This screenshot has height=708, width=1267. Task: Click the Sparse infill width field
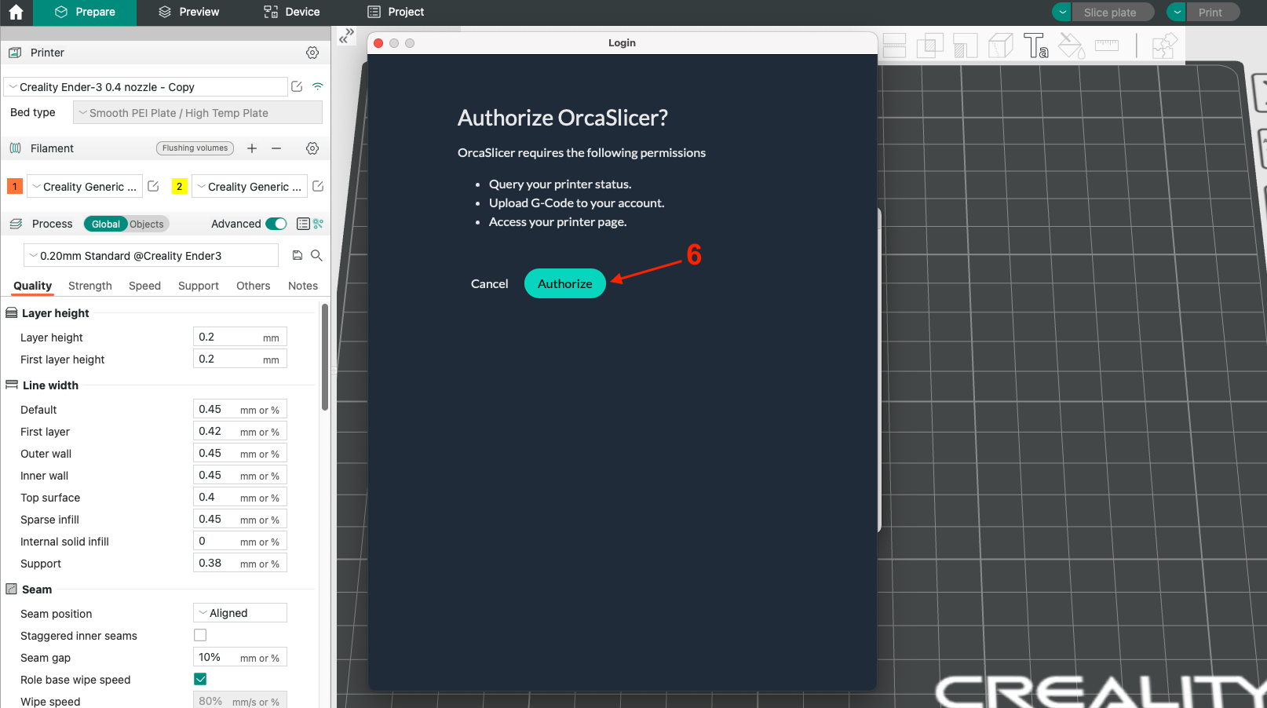[240, 519]
